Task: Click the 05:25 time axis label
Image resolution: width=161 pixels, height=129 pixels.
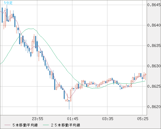Action: coord(143,119)
